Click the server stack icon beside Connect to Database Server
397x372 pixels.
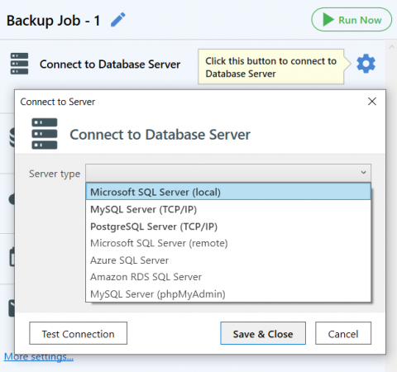coord(19,64)
